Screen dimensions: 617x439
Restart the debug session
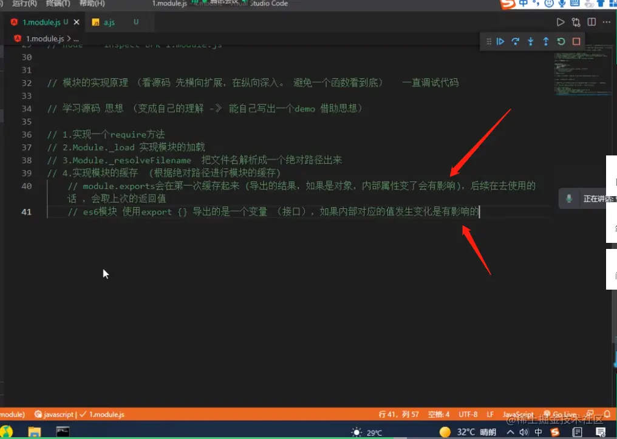point(561,41)
